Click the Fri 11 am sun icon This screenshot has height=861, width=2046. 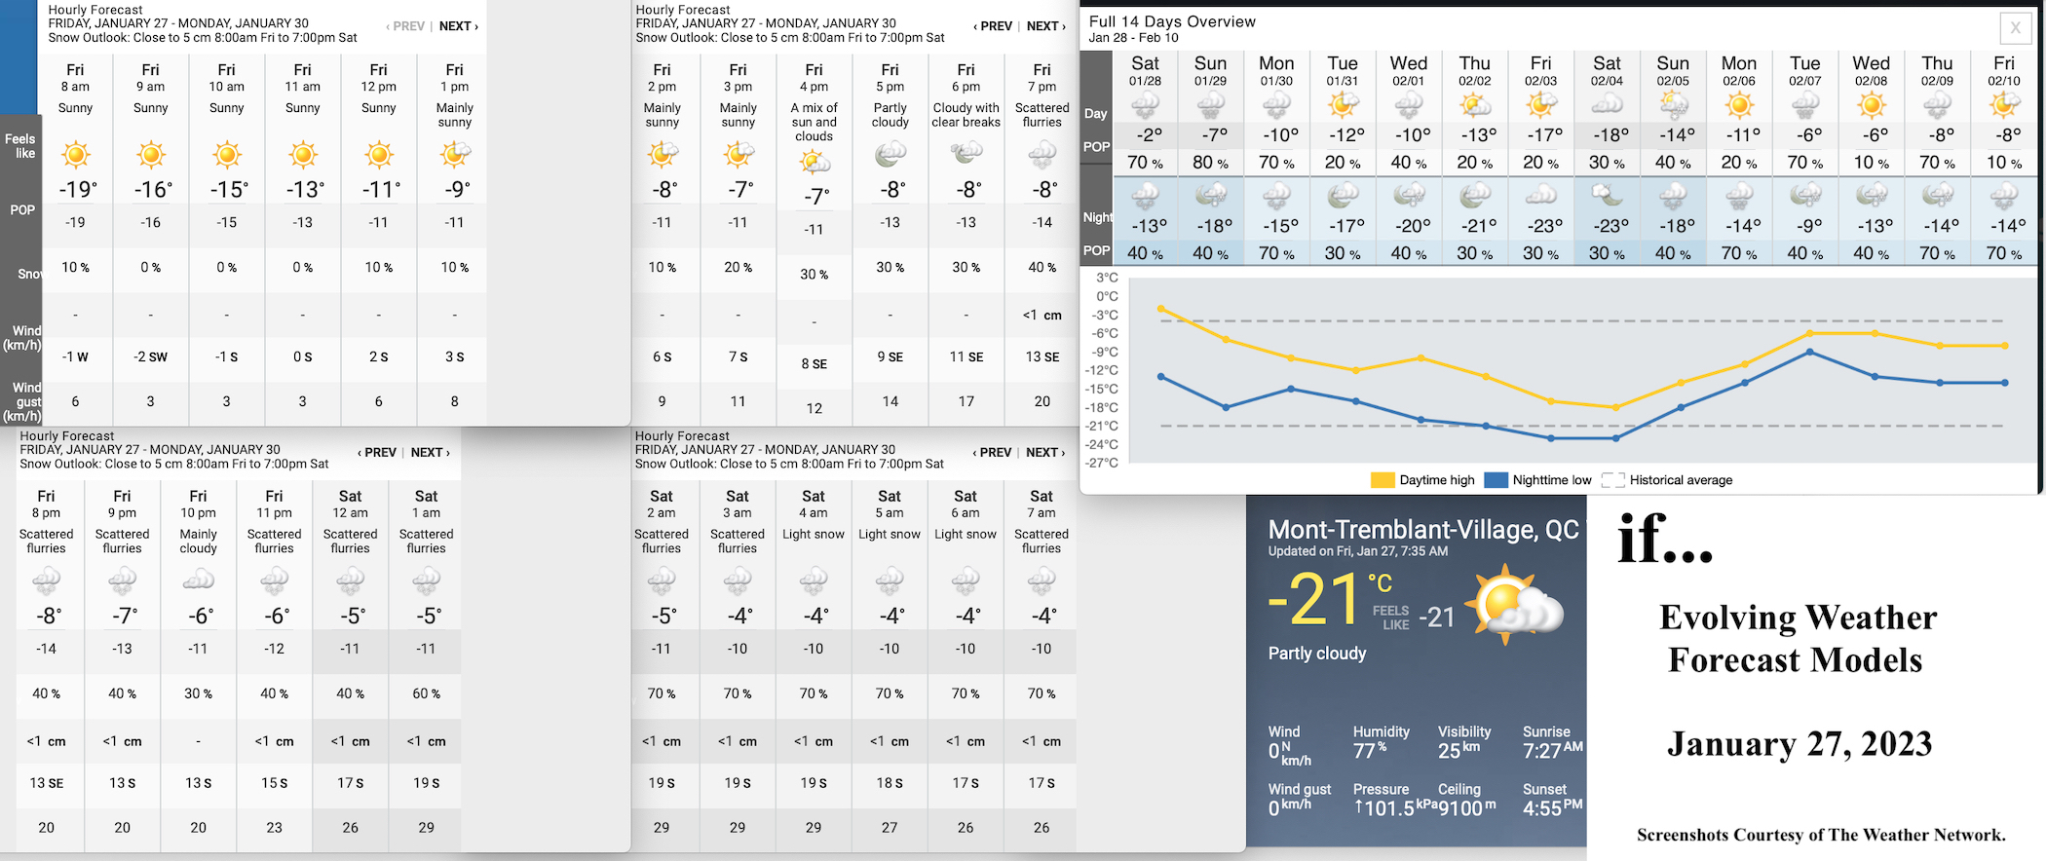tap(303, 155)
